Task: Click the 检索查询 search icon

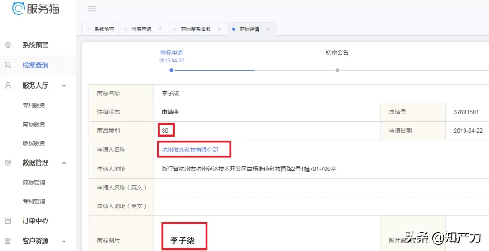Action: click(8, 66)
